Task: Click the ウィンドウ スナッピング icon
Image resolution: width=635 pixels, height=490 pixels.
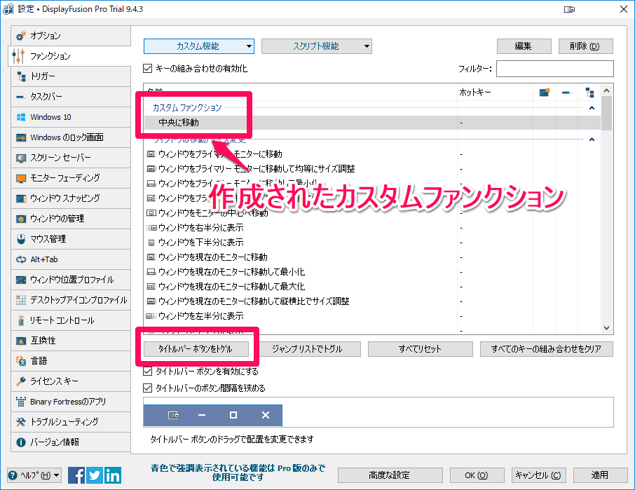Action: pyautogui.click(x=21, y=198)
